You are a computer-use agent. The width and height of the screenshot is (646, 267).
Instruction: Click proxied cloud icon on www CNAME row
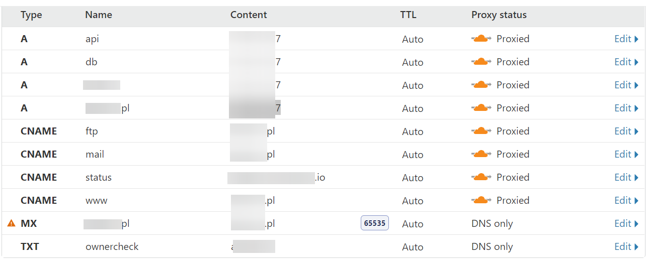point(481,200)
